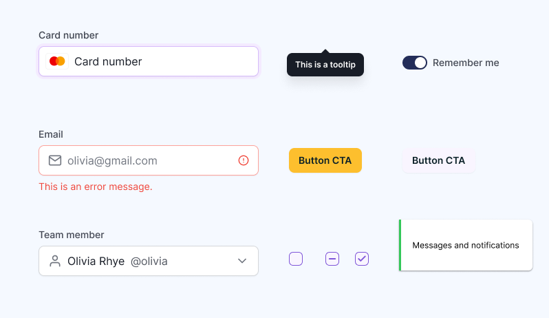The image size is (549, 318).
Task: Click the '@olivia' username handle
Action: click(149, 262)
